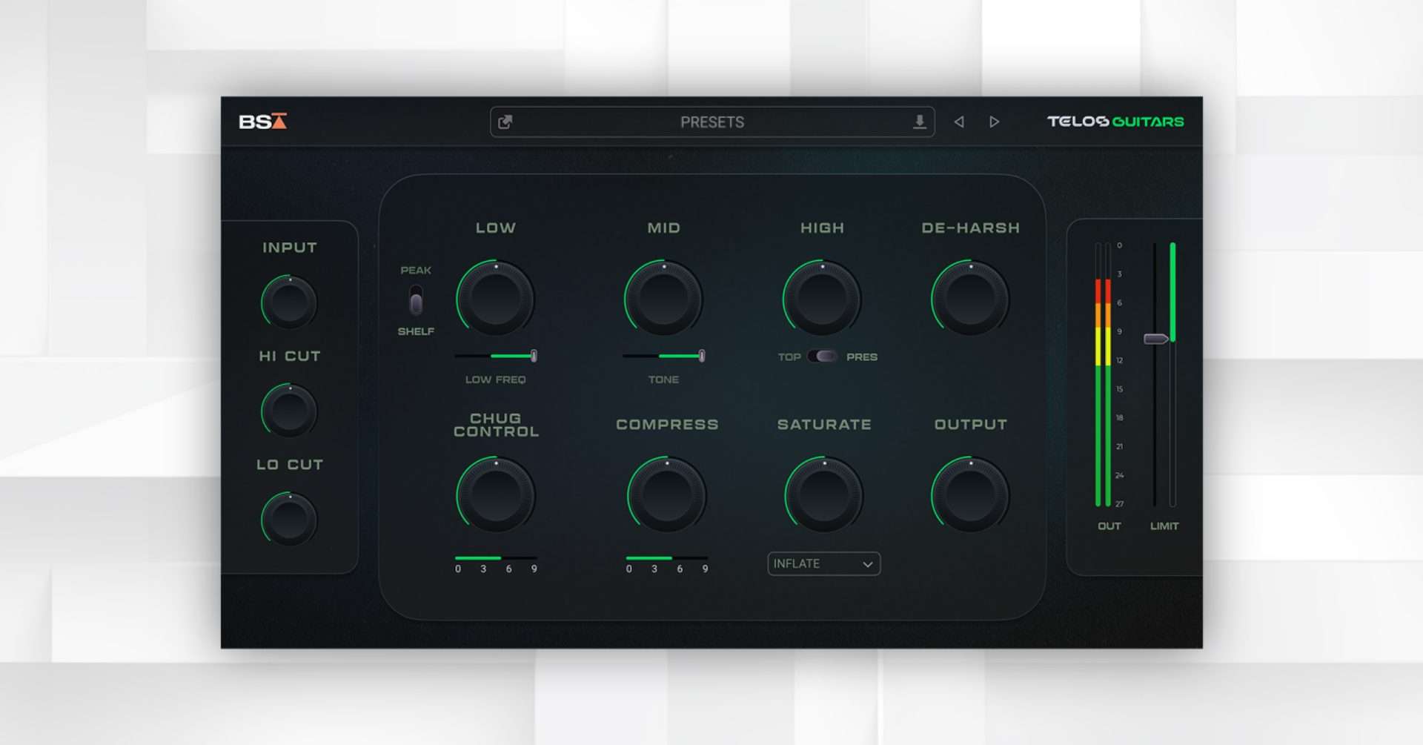Click the preset save download icon
The height and width of the screenshot is (745, 1423).
[919, 122]
